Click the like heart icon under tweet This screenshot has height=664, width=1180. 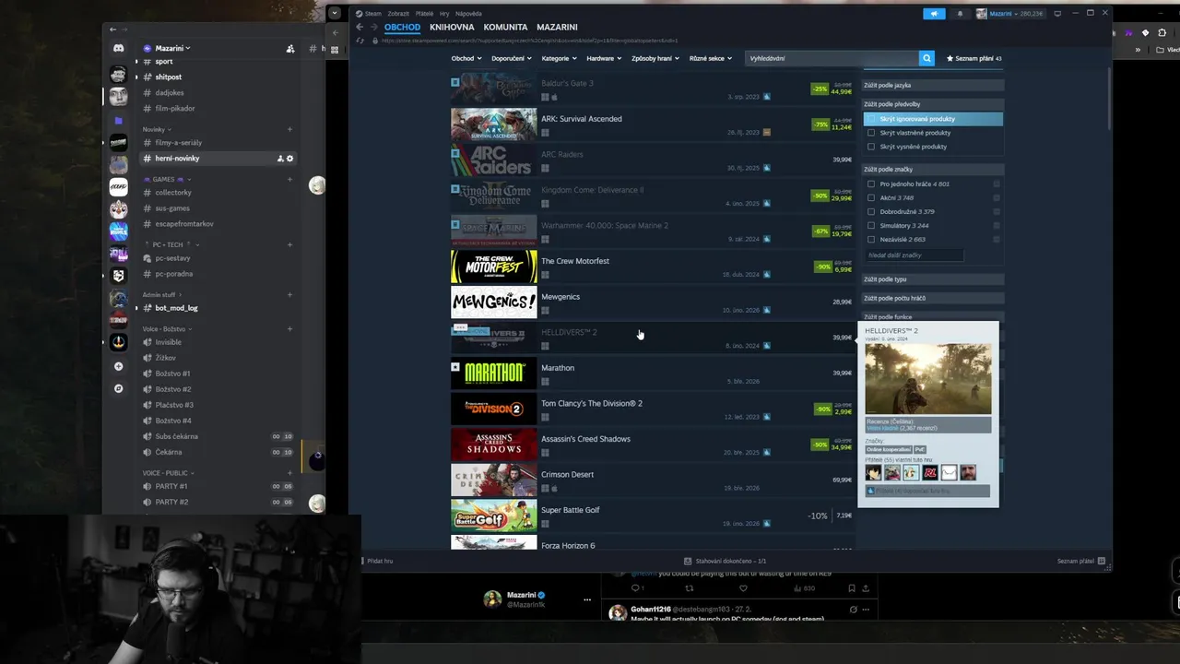coord(743,587)
